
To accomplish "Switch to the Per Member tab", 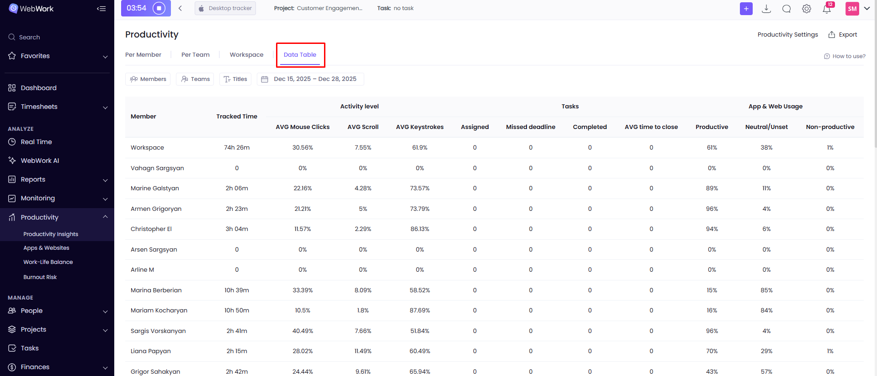I will click(143, 54).
